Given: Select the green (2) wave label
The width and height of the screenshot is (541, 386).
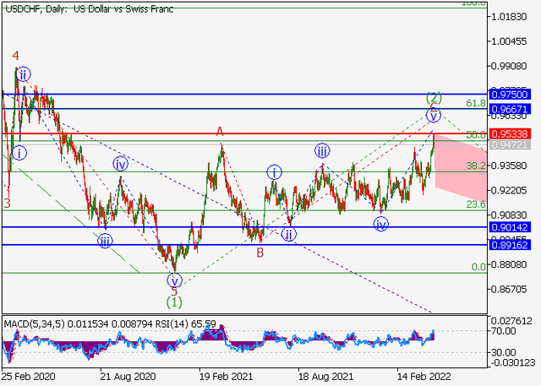Looking at the screenshot, I should click(x=434, y=97).
